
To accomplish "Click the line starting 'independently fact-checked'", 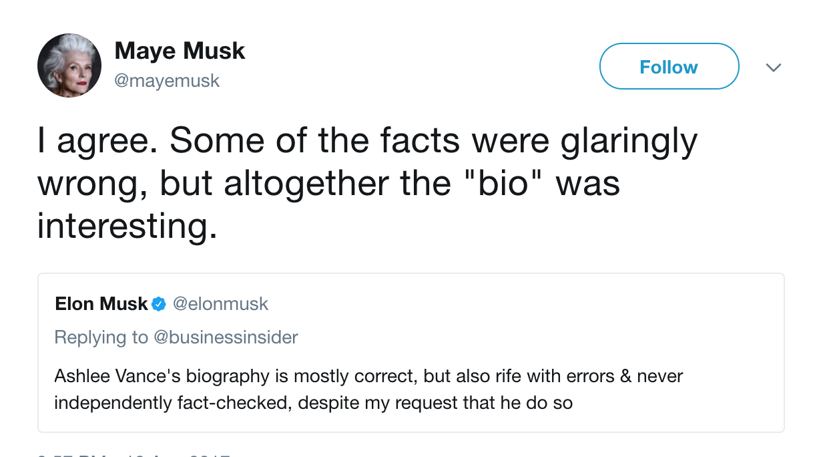I will (313, 404).
